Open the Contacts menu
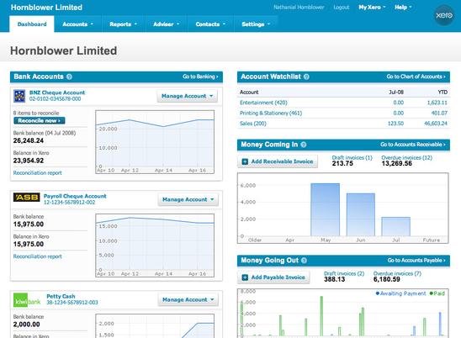Screen dimensions: 461x338 (210, 24)
